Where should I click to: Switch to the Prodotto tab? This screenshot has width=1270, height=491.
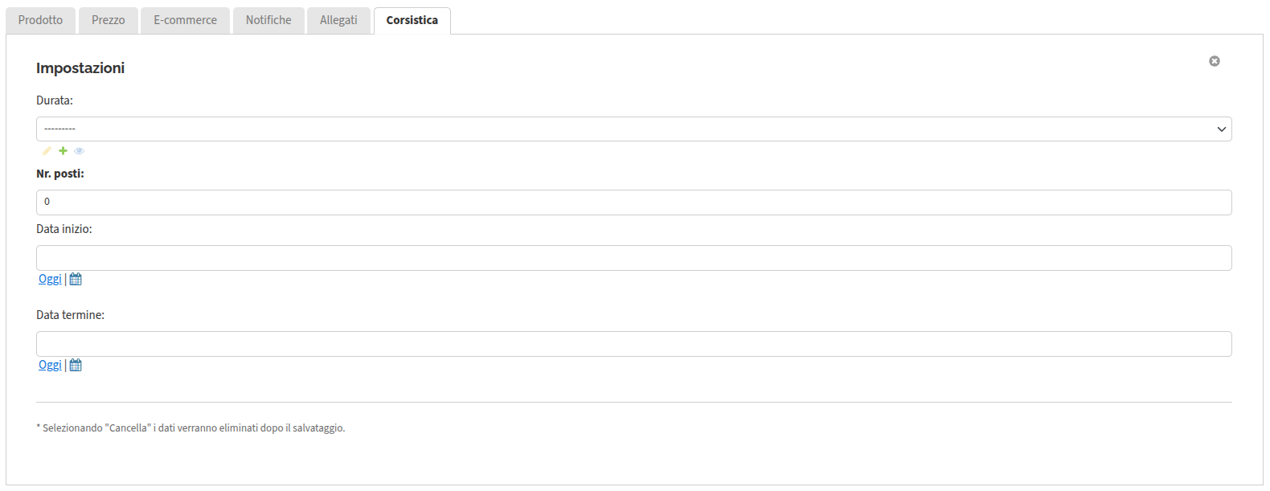(x=40, y=20)
